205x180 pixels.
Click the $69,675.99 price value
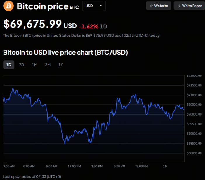[x=32, y=24]
